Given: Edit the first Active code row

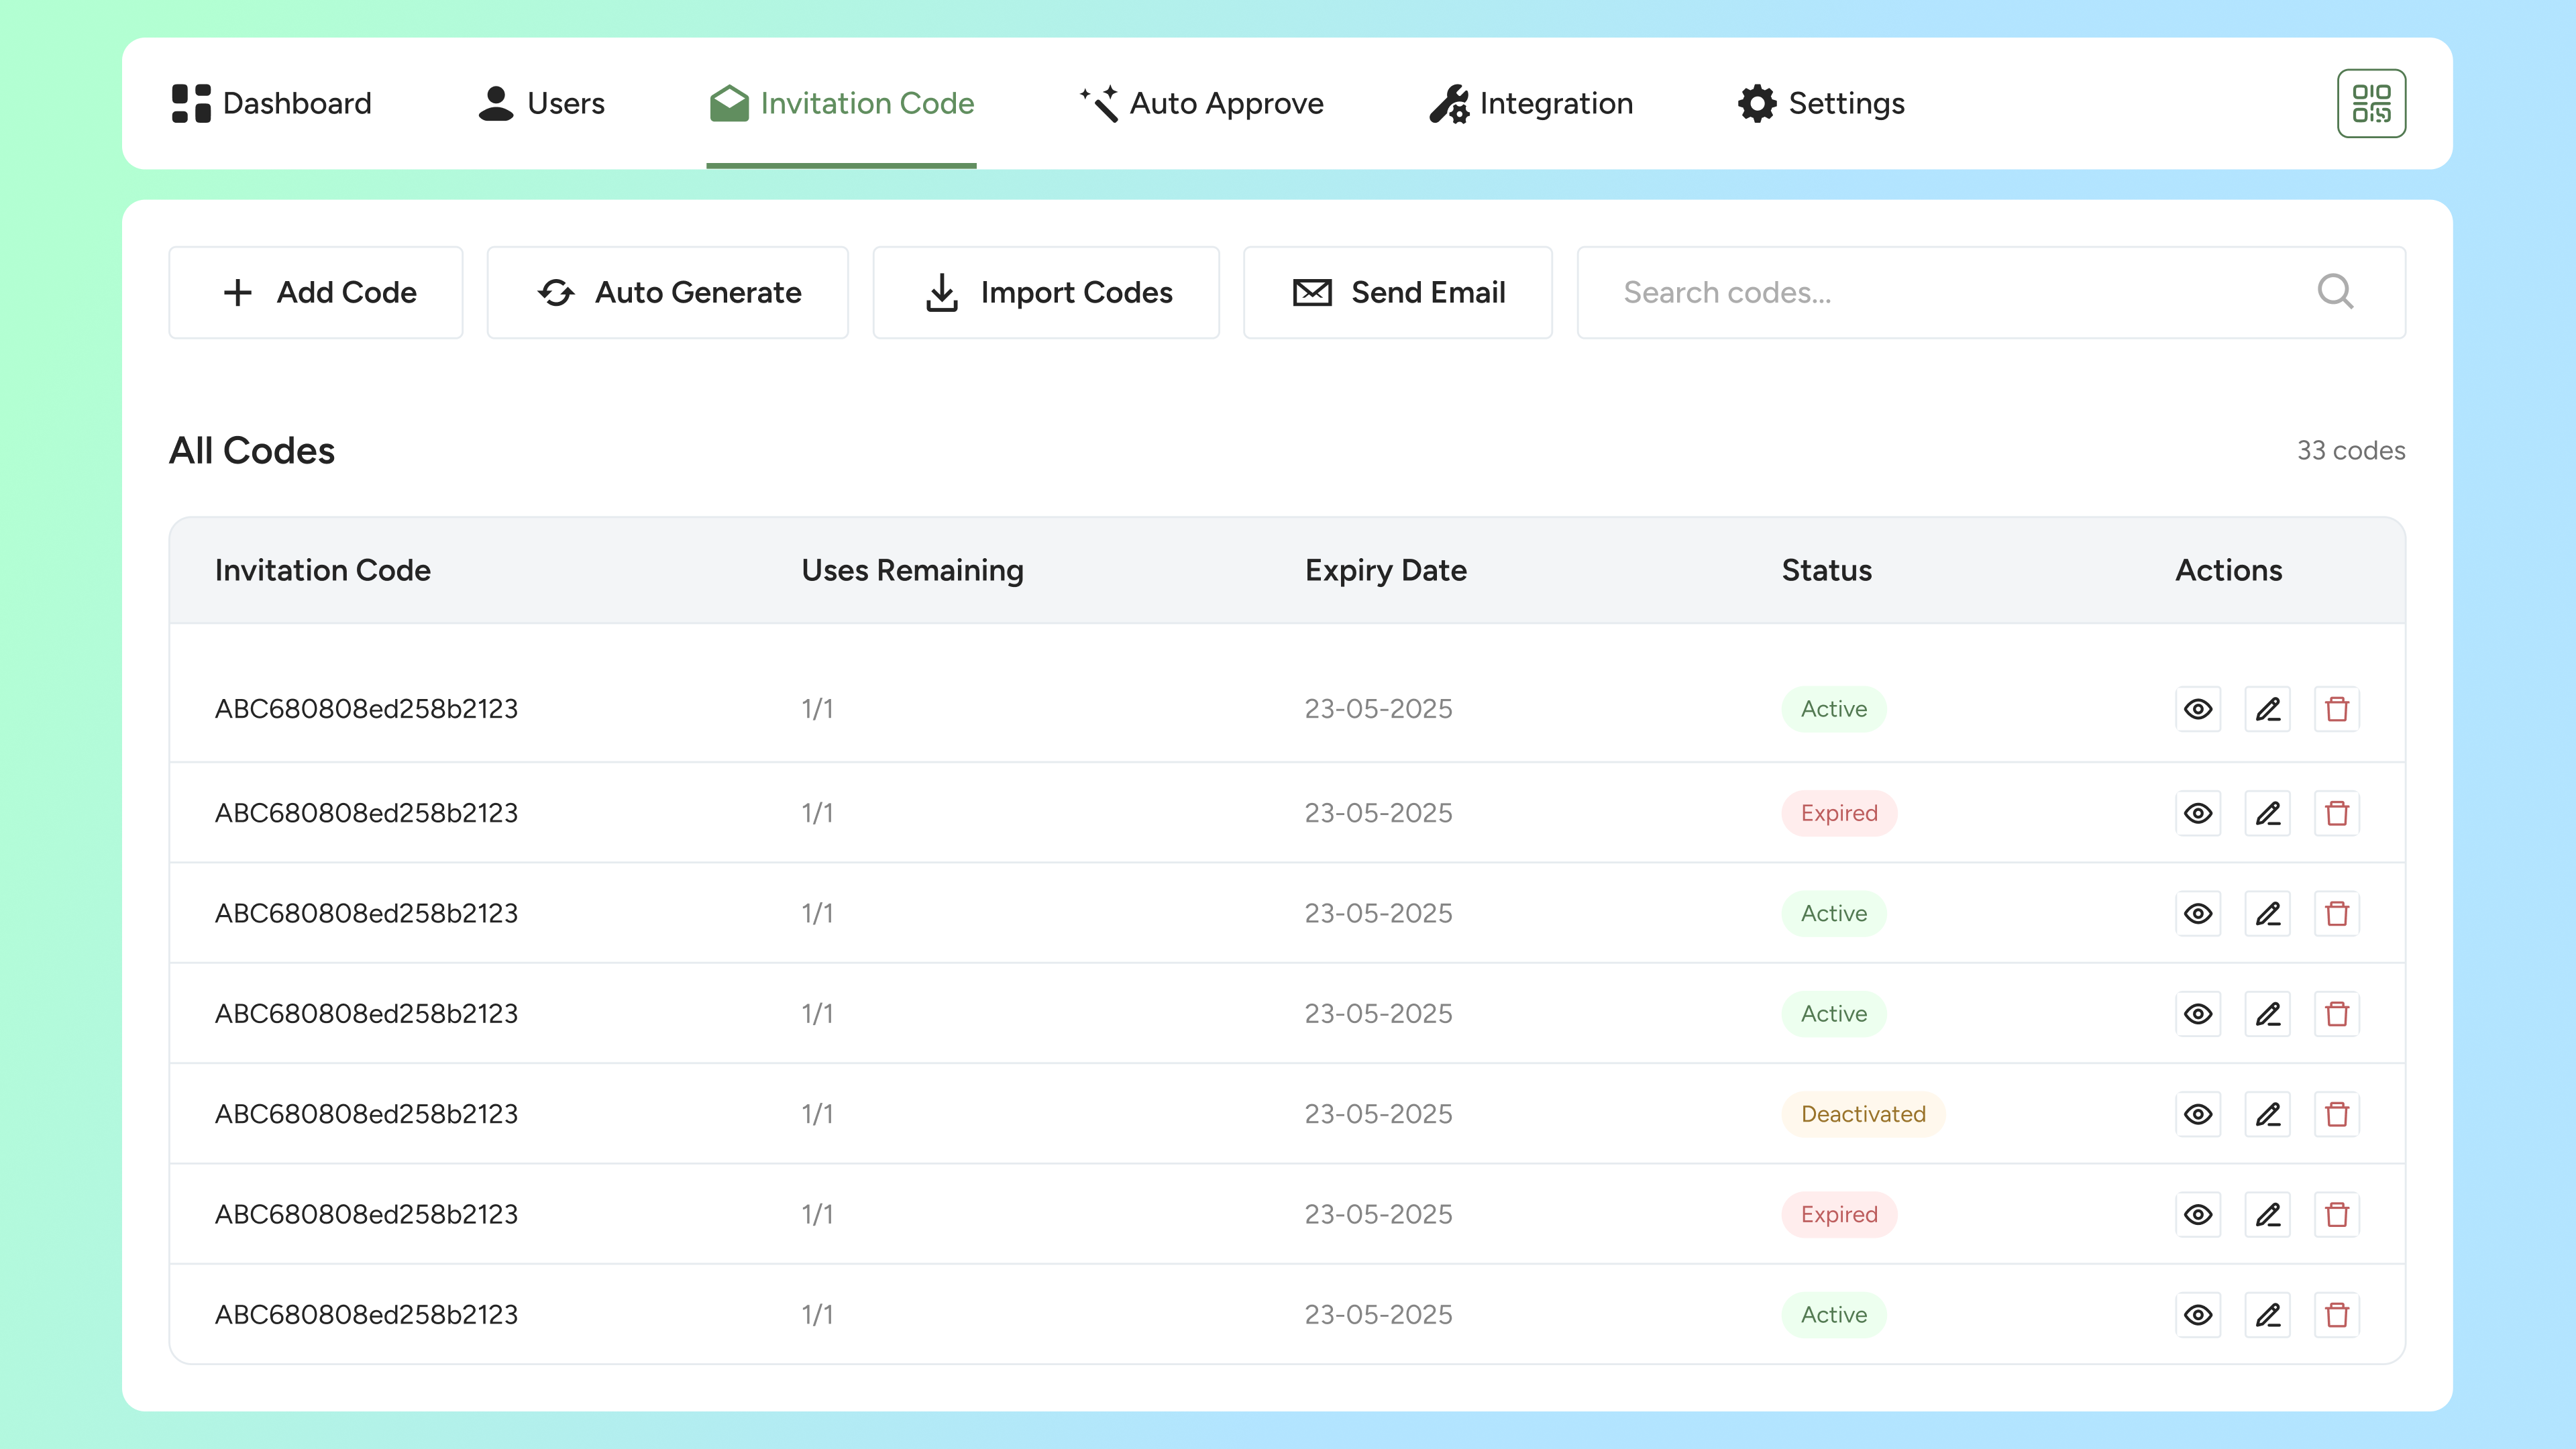Looking at the screenshot, I should click(2267, 709).
